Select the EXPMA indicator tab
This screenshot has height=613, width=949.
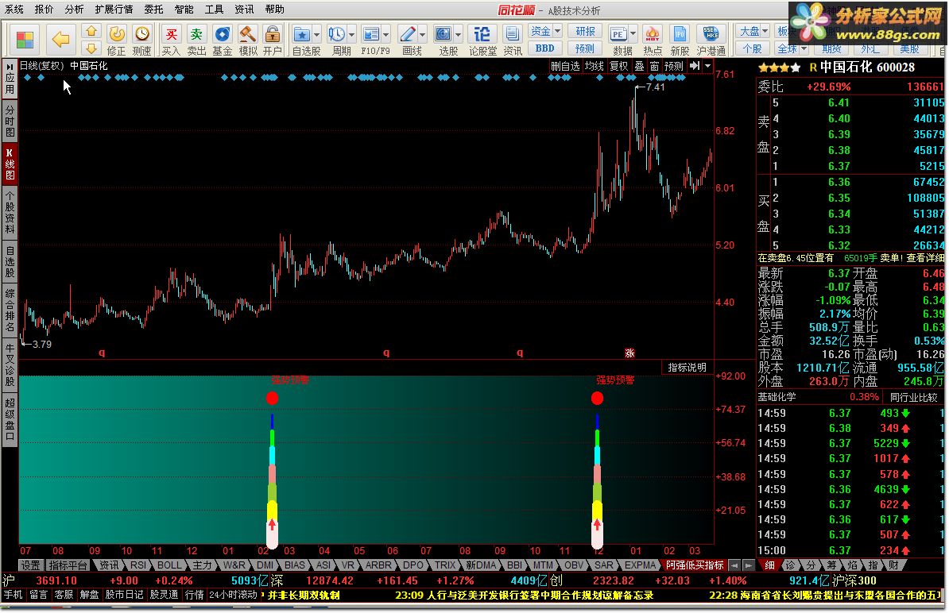point(640,565)
